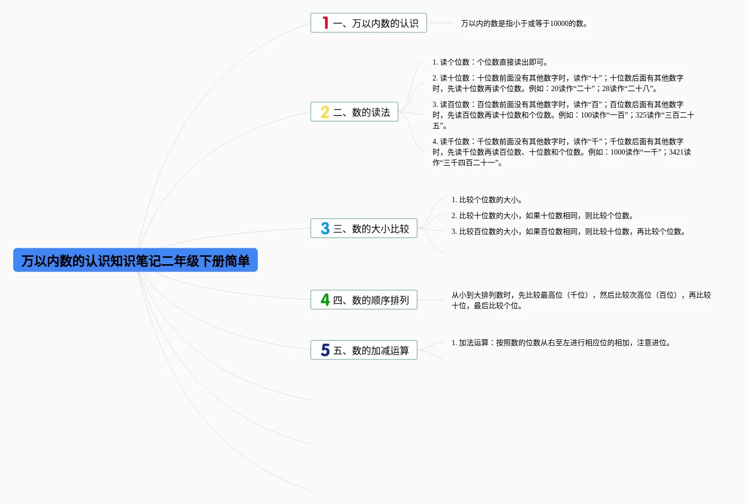
Task: Select the 读十位数 rule paragraph
Action: click(x=557, y=83)
